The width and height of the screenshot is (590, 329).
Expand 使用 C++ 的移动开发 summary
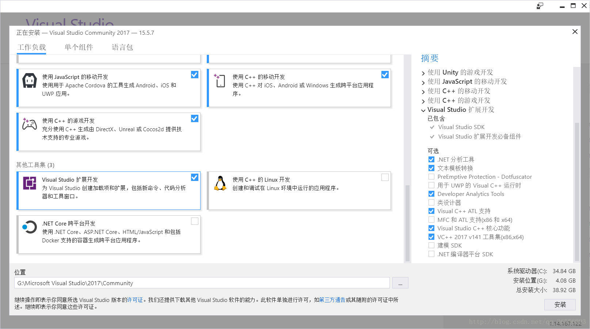click(423, 91)
